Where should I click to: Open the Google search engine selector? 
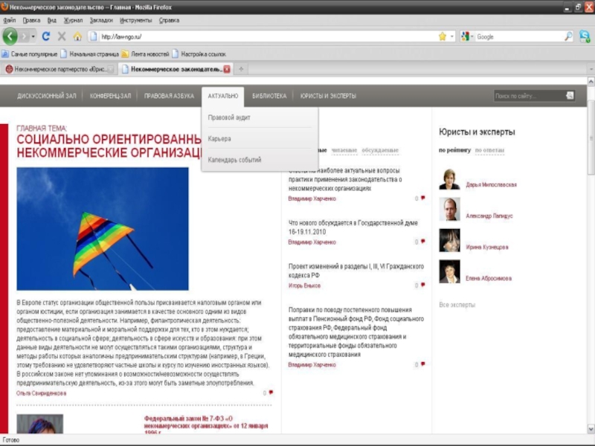point(467,36)
